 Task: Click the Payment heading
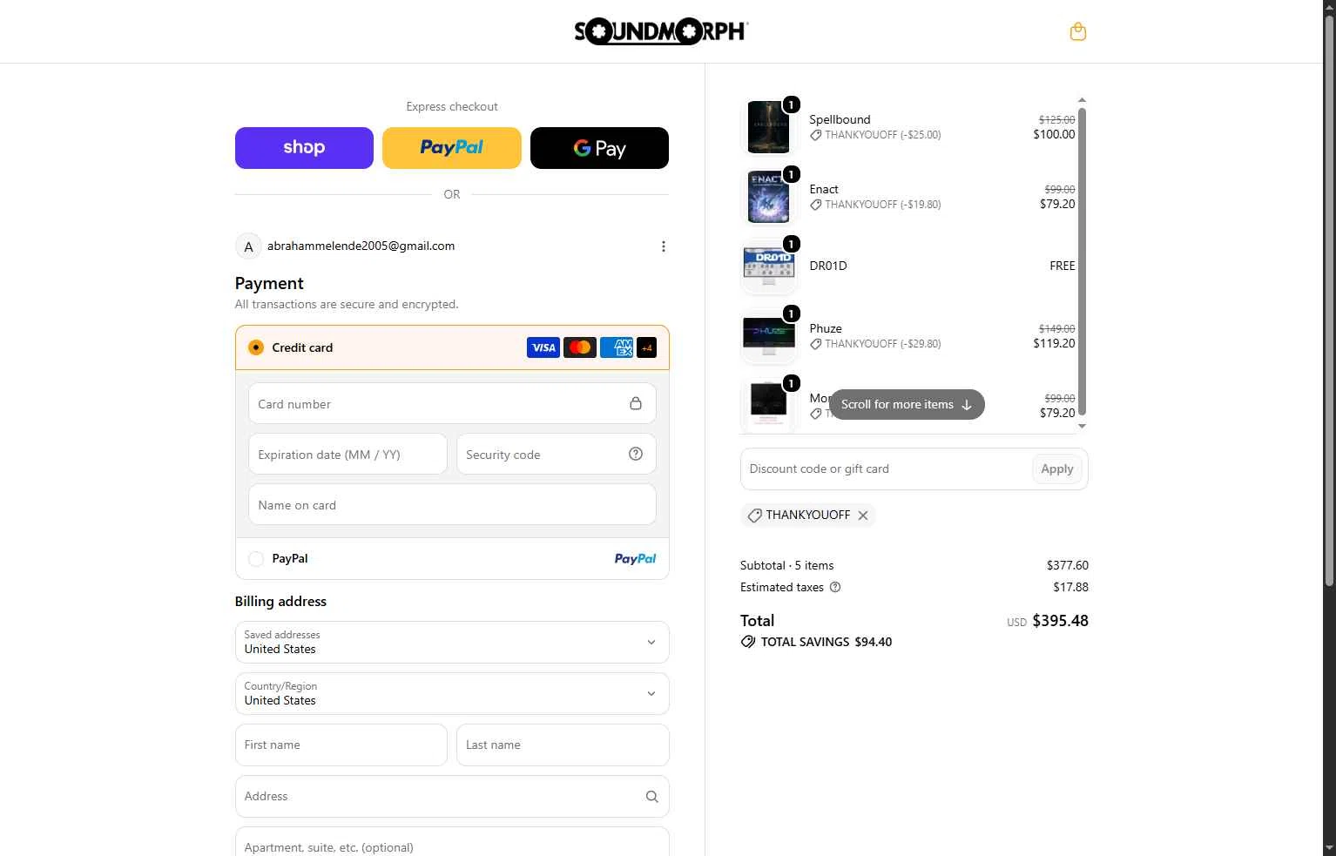pyautogui.click(x=269, y=283)
